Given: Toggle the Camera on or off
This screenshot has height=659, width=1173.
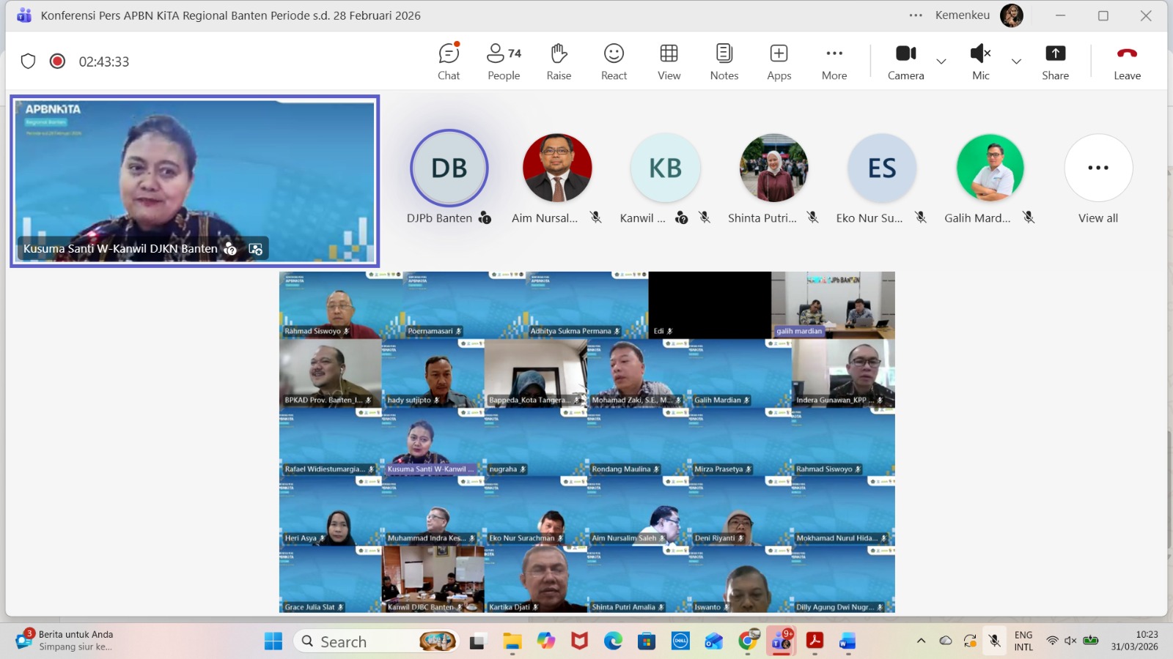Looking at the screenshot, I should pyautogui.click(x=905, y=62).
